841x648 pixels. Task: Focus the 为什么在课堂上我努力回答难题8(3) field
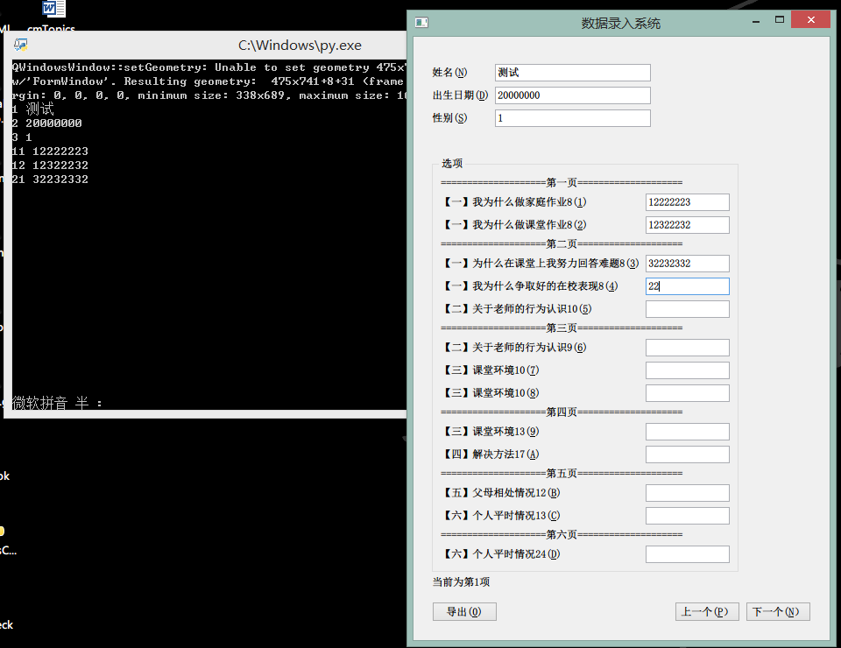[687, 264]
